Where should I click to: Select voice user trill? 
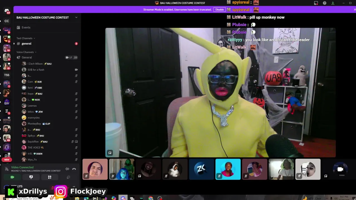pos(50,154)
